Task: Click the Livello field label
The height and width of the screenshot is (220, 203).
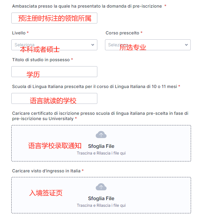Action: (x=19, y=33)
